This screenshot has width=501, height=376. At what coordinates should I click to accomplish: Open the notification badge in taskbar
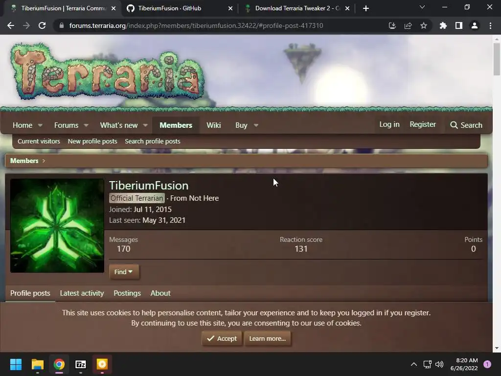487,364
